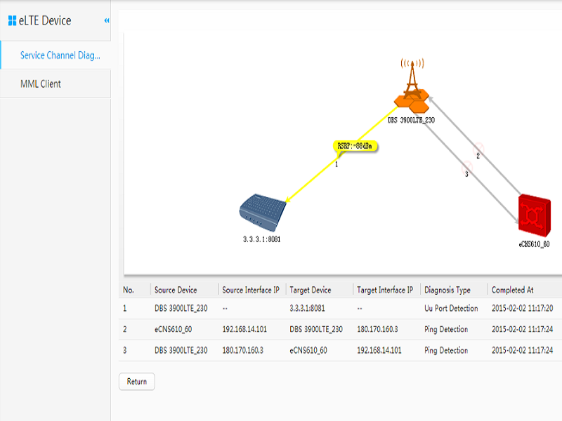This screenshot has width=562, height=421.
Task: Click the Target Device column header
Action: click(x=311, y=290)
